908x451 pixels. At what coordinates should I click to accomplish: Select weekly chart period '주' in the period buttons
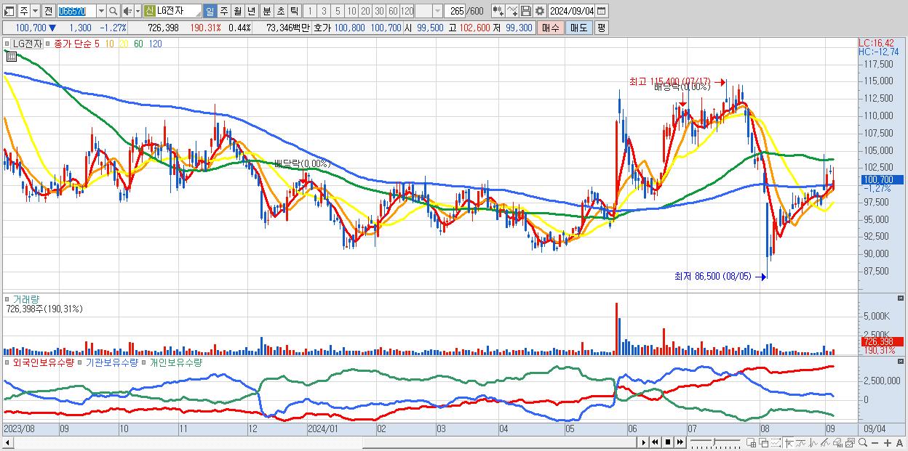[223, 11]
